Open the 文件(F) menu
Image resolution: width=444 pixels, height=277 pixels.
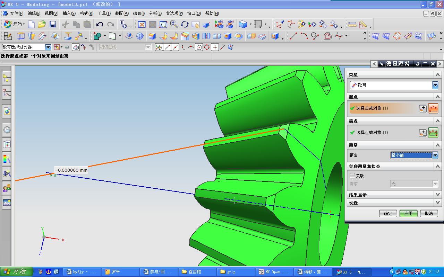click(17, 14)
